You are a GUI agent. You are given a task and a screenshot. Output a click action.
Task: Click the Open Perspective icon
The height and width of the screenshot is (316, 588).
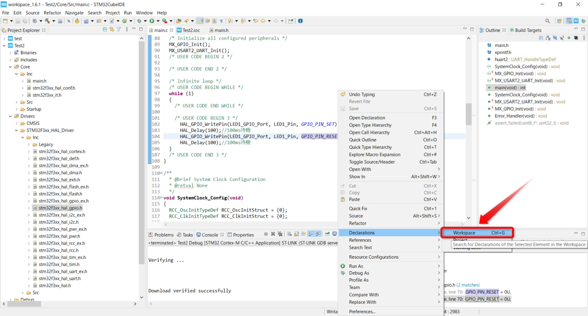(x=560, y=21)
